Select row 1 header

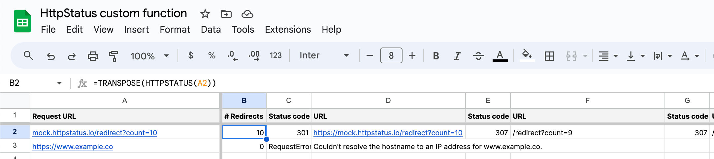tap(15, 115)
